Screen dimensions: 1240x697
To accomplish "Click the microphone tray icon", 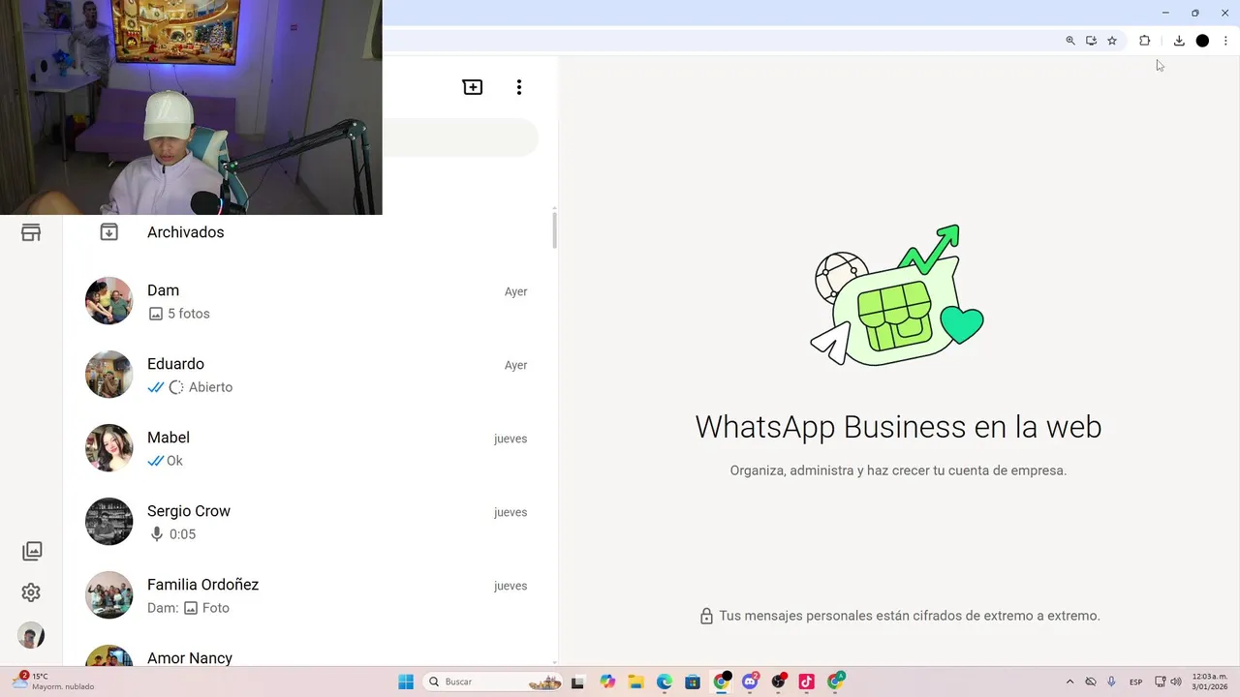I will coord(1111,682).
